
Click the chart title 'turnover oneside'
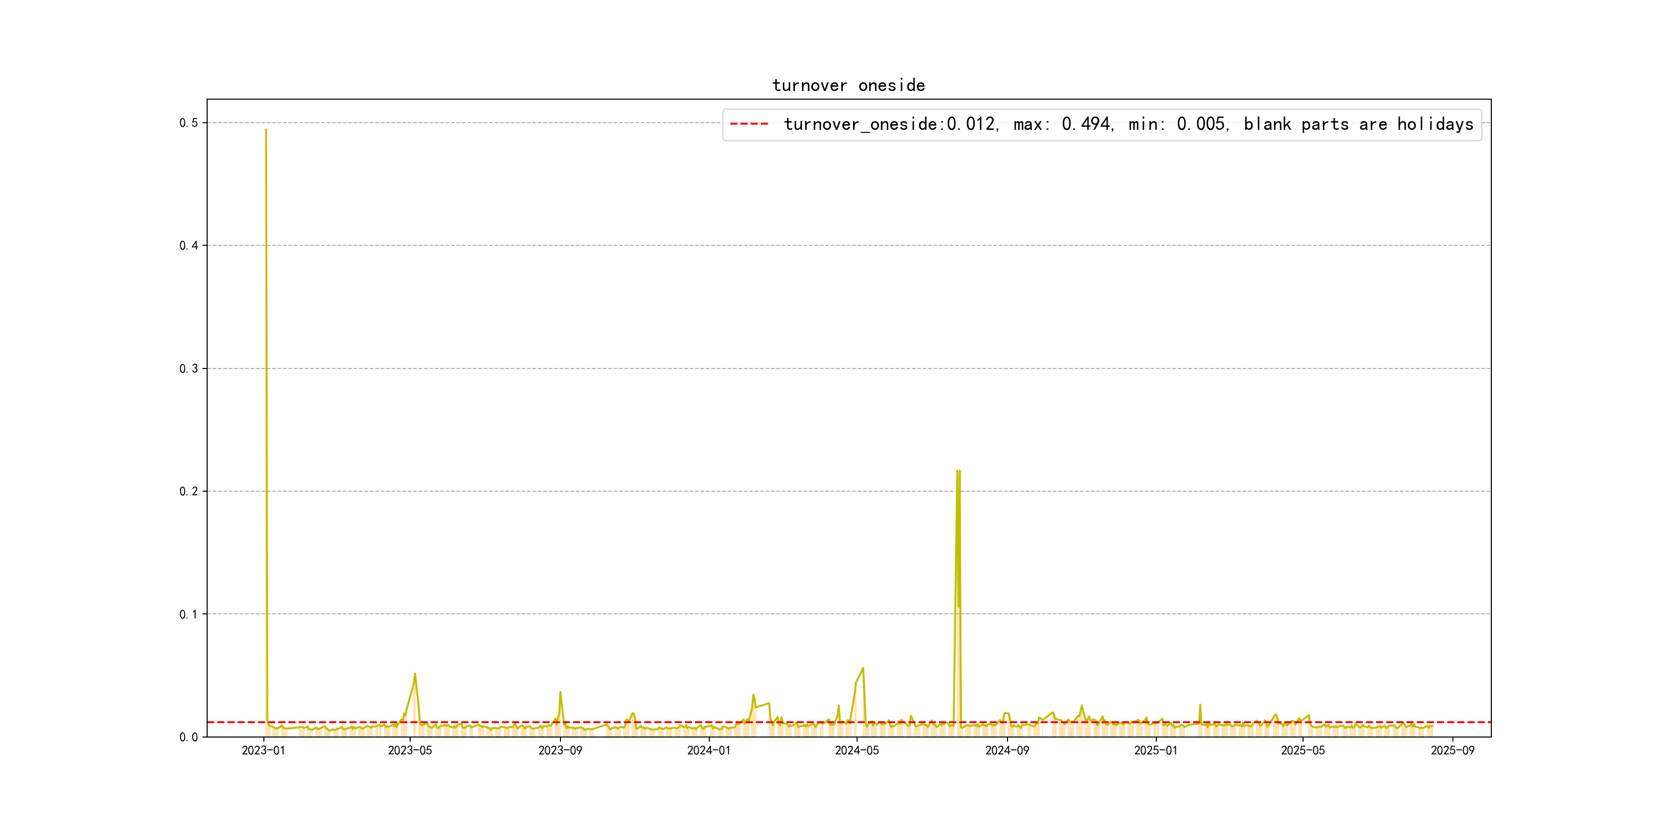coord(848,85)
